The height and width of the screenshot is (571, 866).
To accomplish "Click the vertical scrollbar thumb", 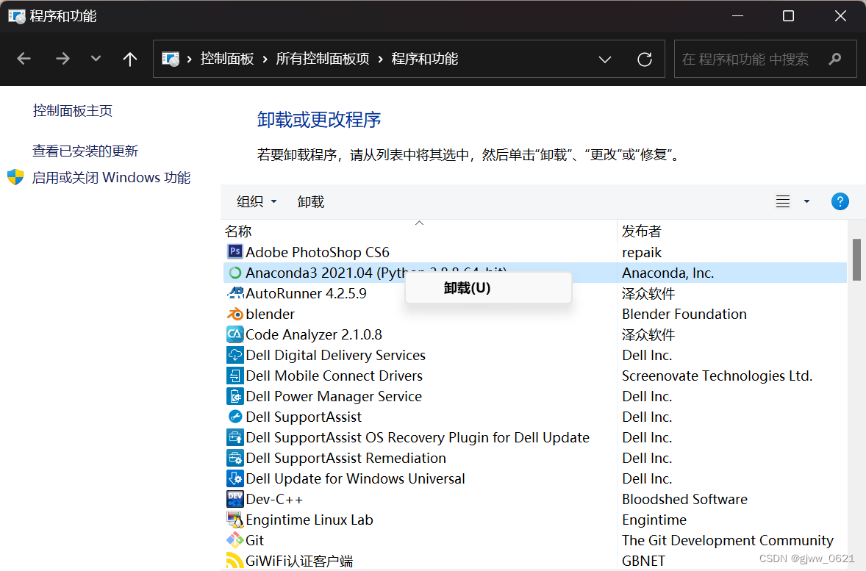I will [856, 259].
